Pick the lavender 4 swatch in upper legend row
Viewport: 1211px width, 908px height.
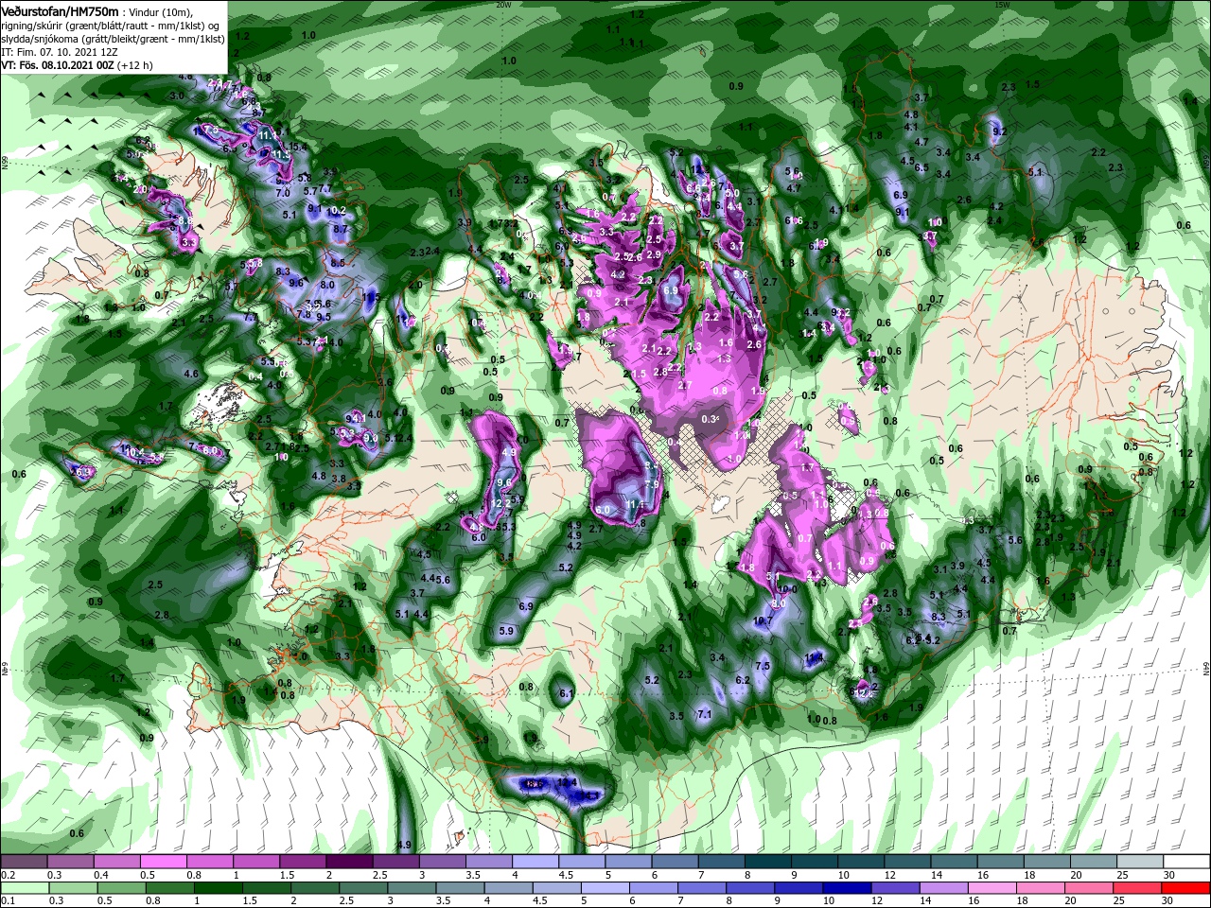[535, 862]
